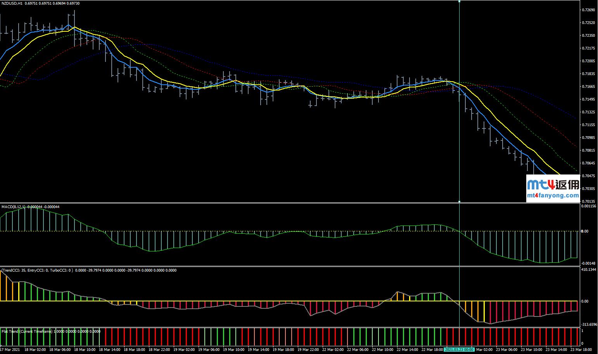The image size is (598, 354).
Task: Click the 410.1344 CCI scale value
Action: click(589, 269)
